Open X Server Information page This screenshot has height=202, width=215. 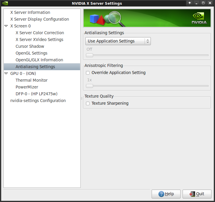coord(30,12)
